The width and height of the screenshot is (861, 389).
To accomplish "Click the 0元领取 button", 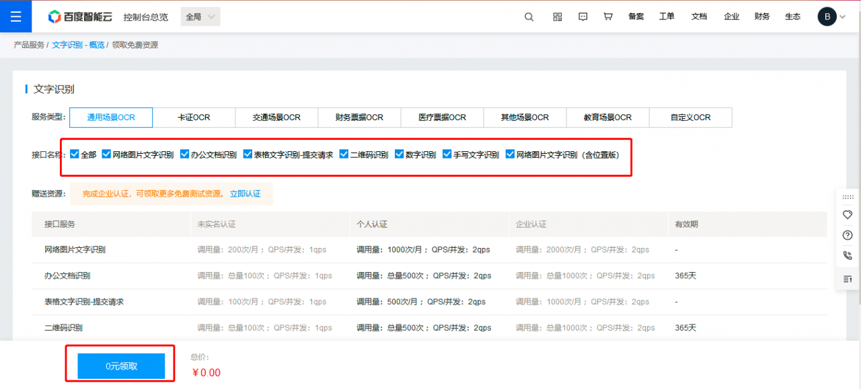I will click(x=120, y=365).
